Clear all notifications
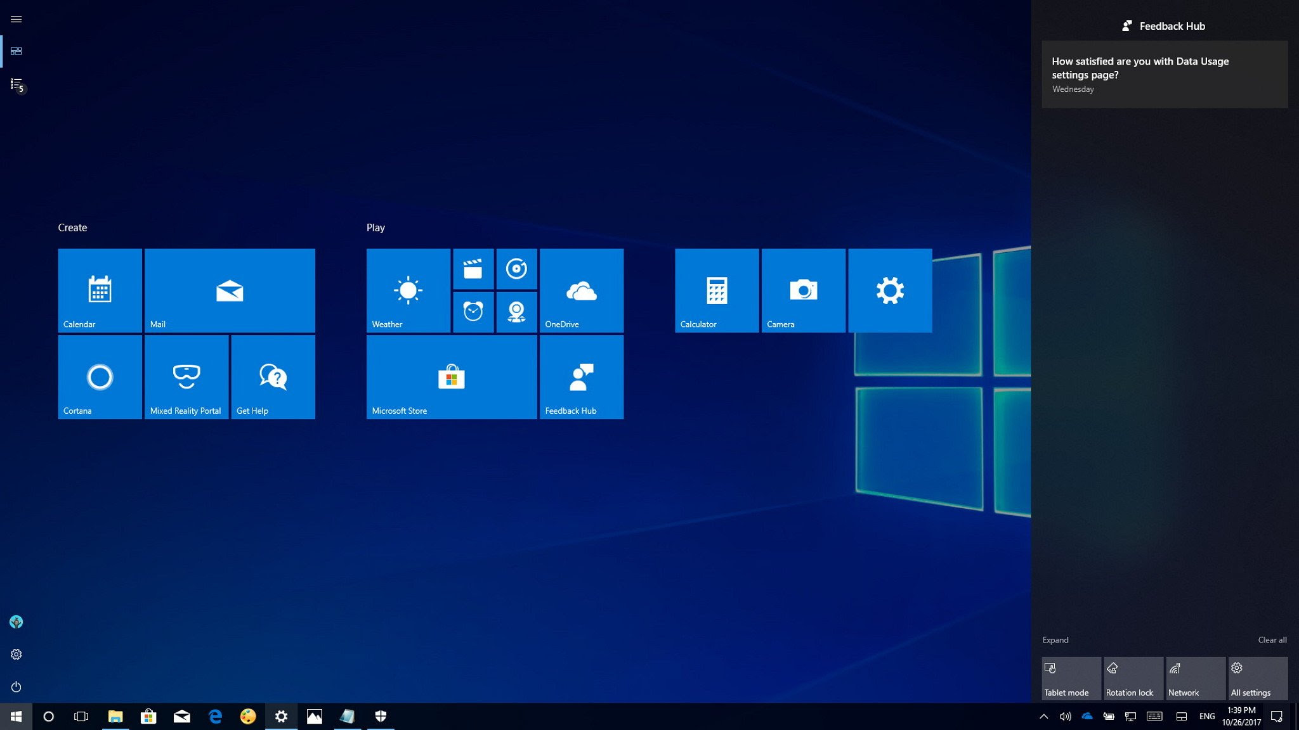The width and height of the screenshot is (1299, 730). click(1272, 640)
